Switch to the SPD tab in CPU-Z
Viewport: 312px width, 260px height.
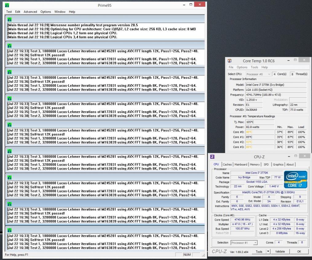pyautogui.click(x=266, y=165)
